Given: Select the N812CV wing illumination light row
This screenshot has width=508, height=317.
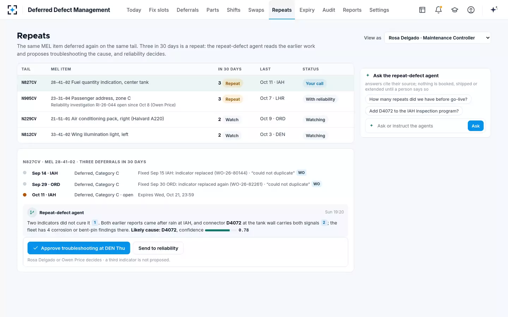Looking at the screenshot, I should (x=186, y=135).
